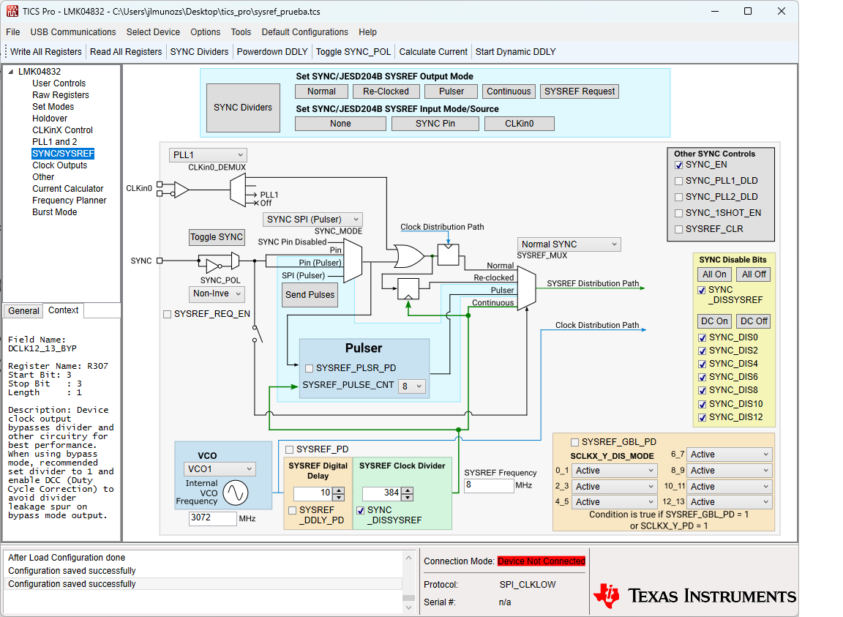Click the SYNC_POL inverter symbol

(213, 266)
